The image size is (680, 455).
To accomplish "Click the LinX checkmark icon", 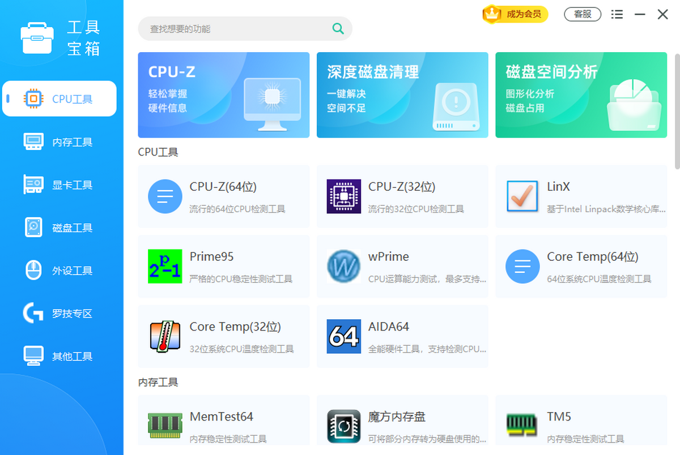I will tap(522, 196).
